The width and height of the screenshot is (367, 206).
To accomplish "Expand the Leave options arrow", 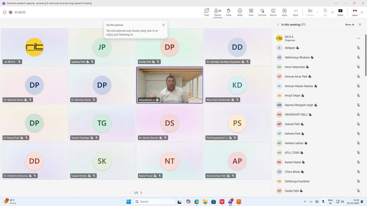I will point(362,12).
